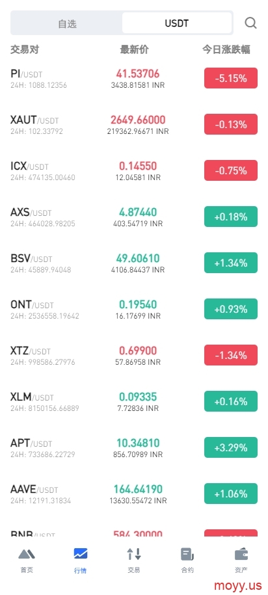This screenshot has width=268, height=595.
Task: Tap the +1.34% BSV change badge
Action: 231,263
